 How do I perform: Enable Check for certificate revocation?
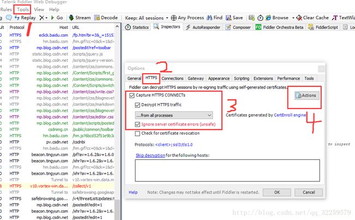coord(137,133)
